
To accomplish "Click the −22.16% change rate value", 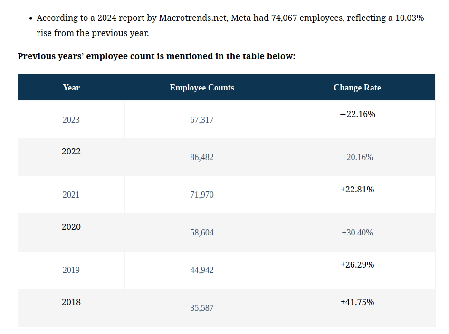I will tap(357, 114).
